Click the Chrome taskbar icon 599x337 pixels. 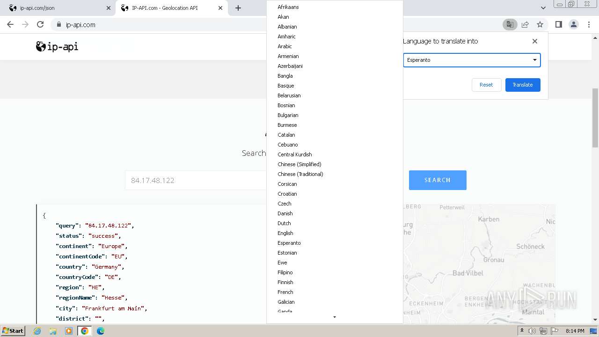point(85,331)
